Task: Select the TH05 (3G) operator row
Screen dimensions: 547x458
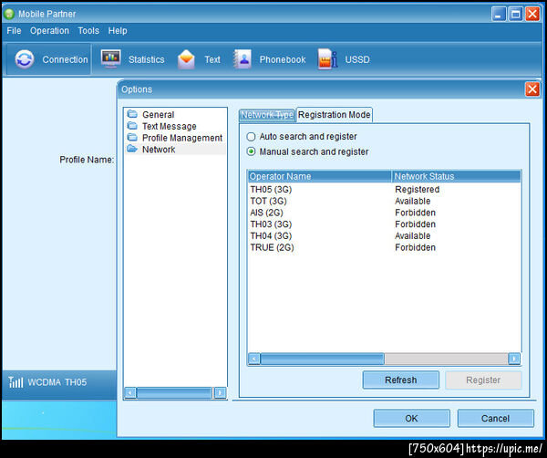Action: [385, 189]
